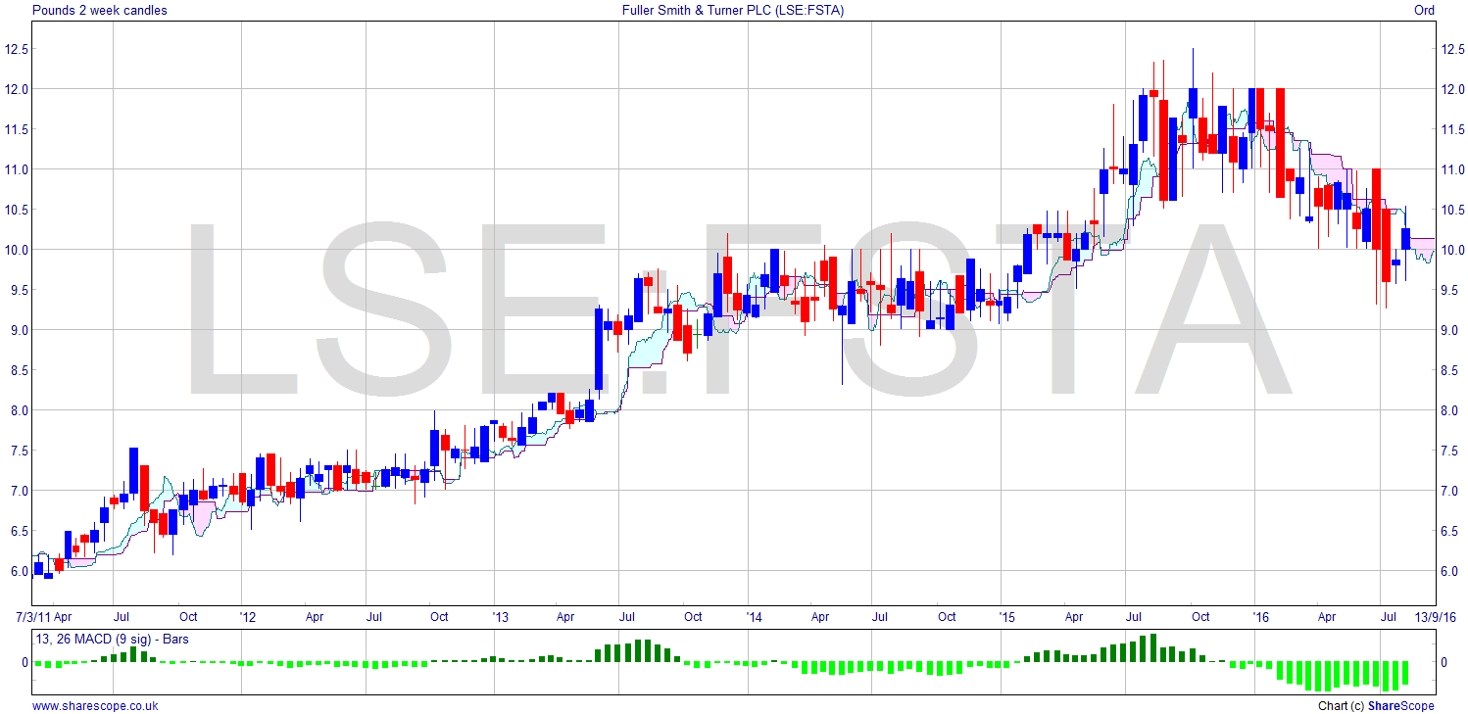This screenshot has width=1468, height=714.
Task: Click the MACD zero label on right side
Action: pos(1443,662)
